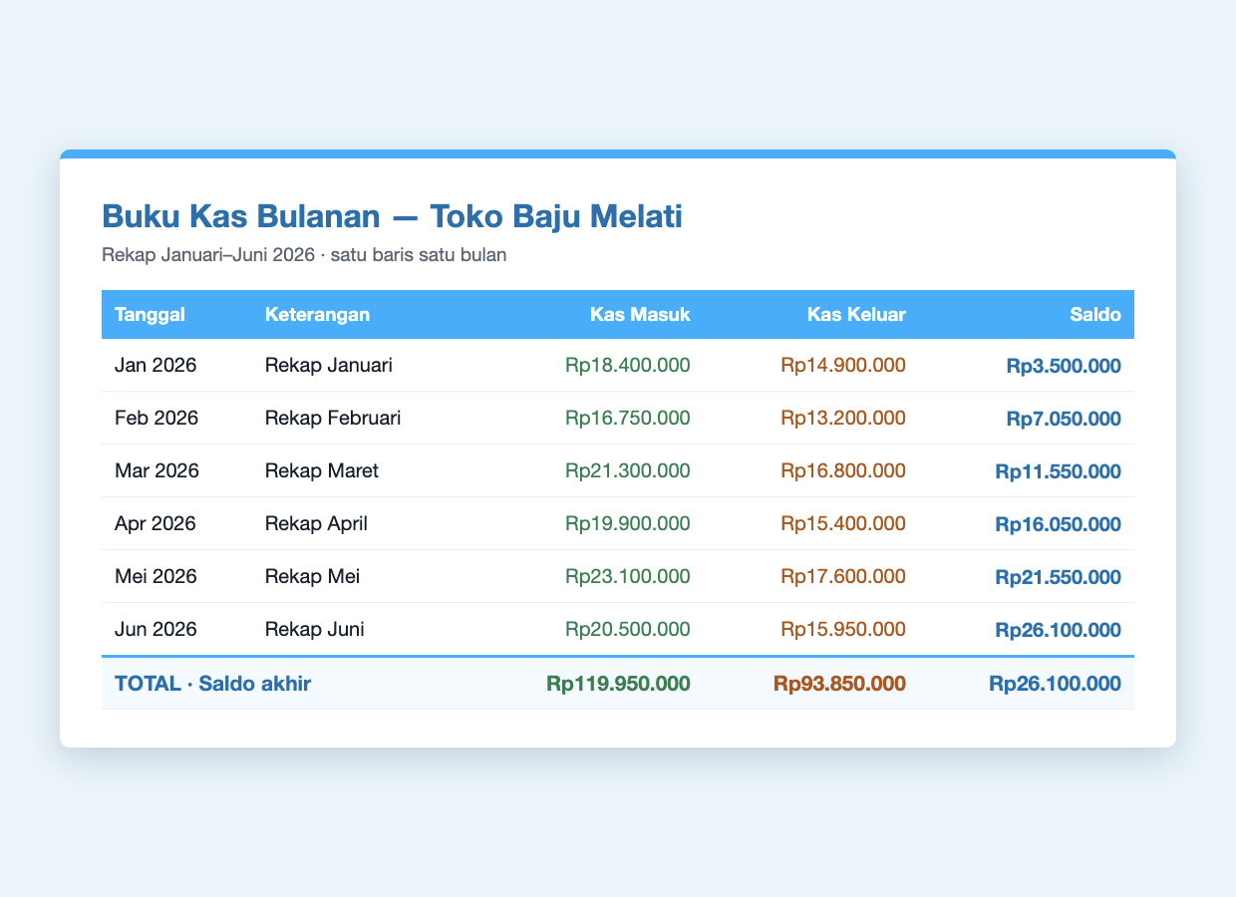Select the 'Rekap April' cell
This screenshot has height=897, width=1236.
point(316,524)
